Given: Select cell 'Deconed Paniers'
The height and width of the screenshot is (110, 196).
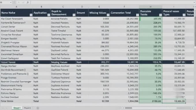Looking at the screenshot, I should click(63, 23).
